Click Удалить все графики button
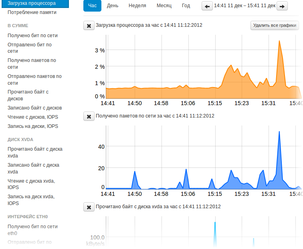303x249 pixels. (275, 26)
